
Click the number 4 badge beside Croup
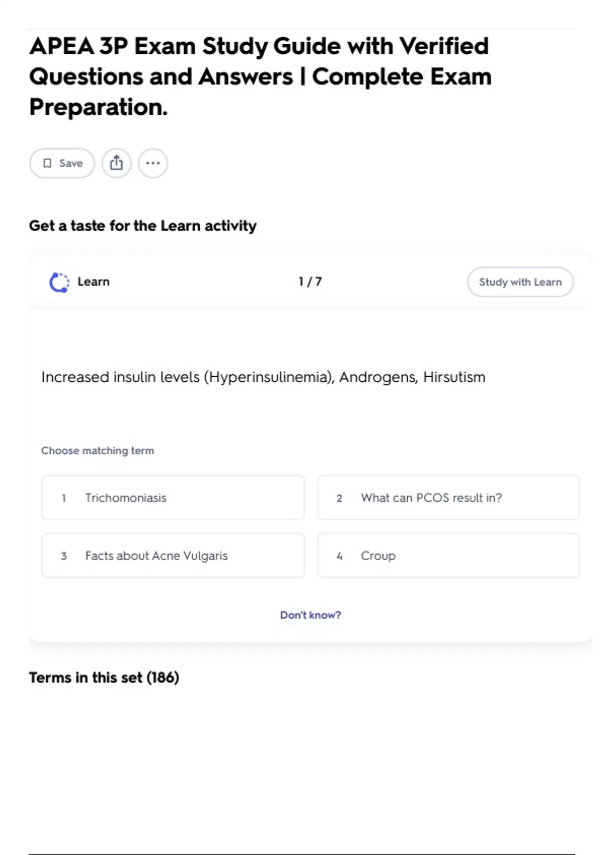click(x=339, y=556)
